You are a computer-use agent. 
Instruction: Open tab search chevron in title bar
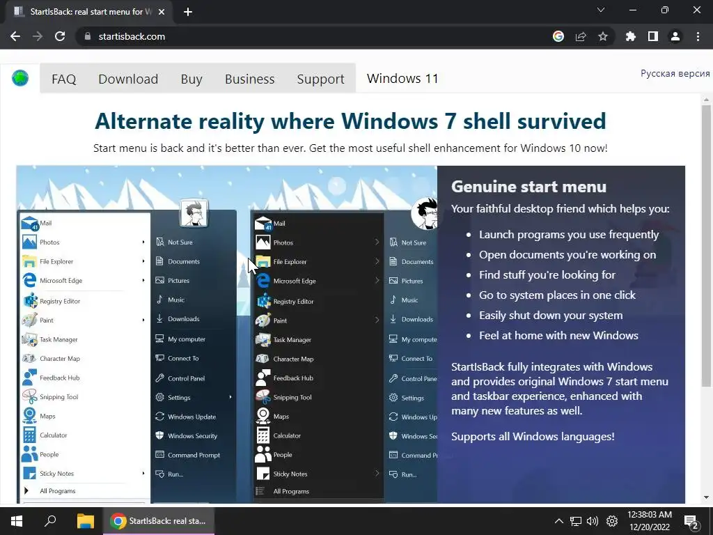[x=601, y=10]
